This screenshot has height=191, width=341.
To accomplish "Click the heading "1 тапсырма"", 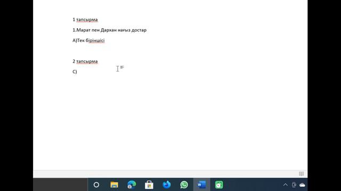I will pos(85,20).
